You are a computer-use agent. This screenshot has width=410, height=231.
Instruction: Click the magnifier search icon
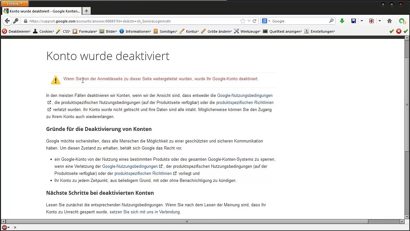coord(331,21)
